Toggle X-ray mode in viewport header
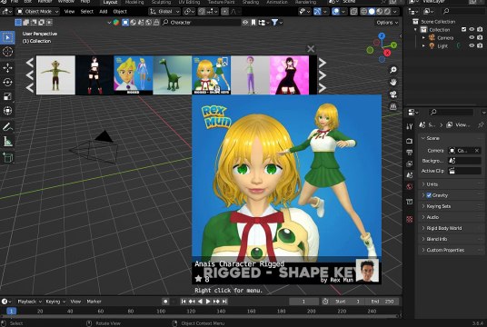Image resolution: width=487 pixels, height=327 pixels. [x=353, y=12]
